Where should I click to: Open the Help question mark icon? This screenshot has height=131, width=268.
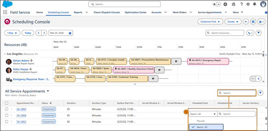point(241,4)
